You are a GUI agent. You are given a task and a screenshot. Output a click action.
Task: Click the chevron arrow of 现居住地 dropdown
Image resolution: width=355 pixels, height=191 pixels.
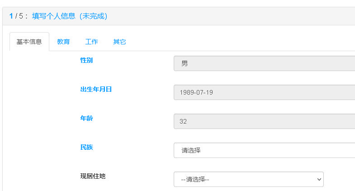[319, 179]
